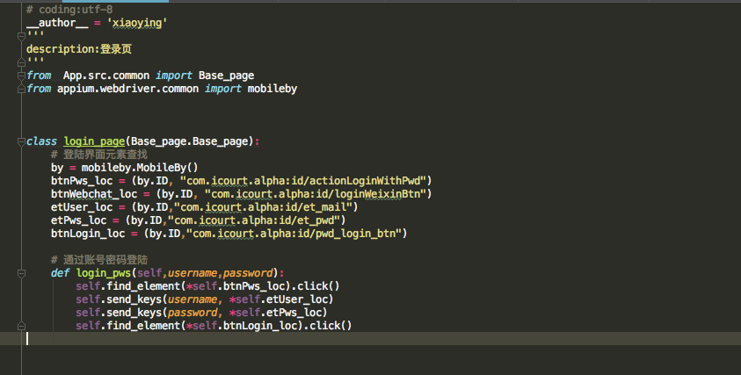Click send_keys on the username line
Image resolution: width=741 pixels, height=375 pixels.
(134, 299)
